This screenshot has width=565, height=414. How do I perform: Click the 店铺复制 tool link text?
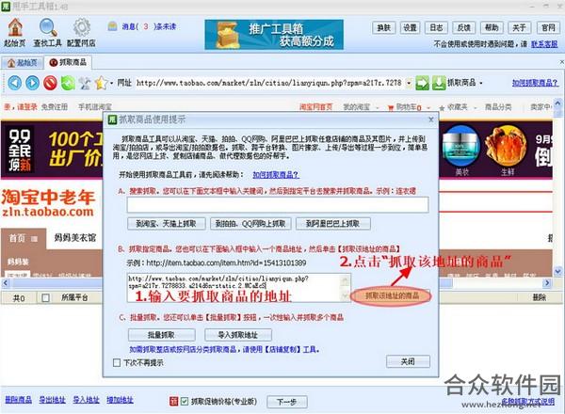(x=282, y=349)
